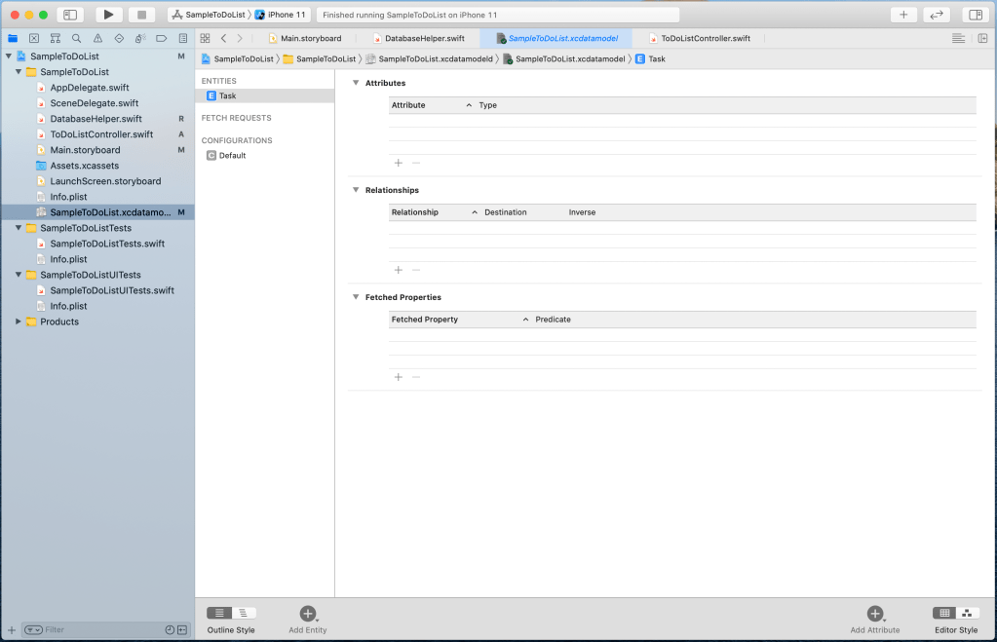
Task: Click the Run play button
Action: click(108, 15)
